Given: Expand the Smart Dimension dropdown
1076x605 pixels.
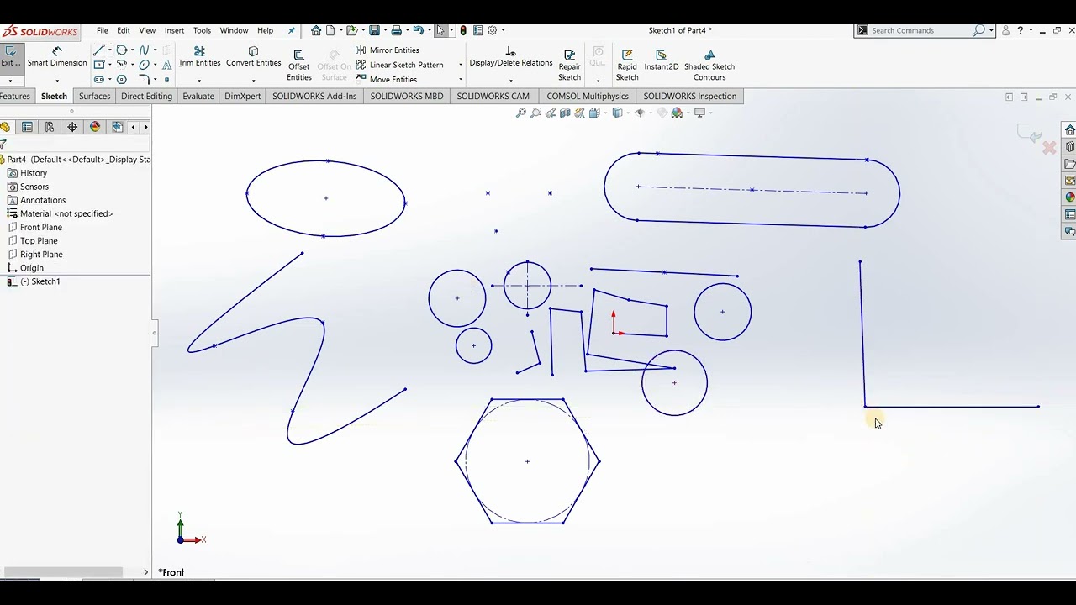Looking at the screenshot, I should 56,81.
